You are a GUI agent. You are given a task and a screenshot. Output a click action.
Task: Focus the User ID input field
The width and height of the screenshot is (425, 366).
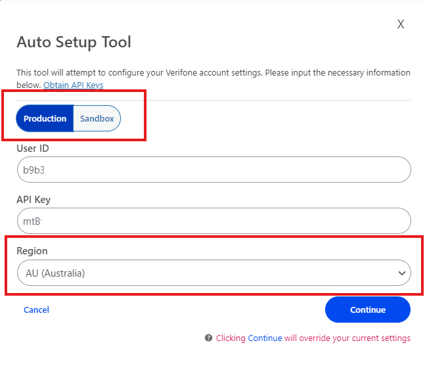tap(213, 170)
